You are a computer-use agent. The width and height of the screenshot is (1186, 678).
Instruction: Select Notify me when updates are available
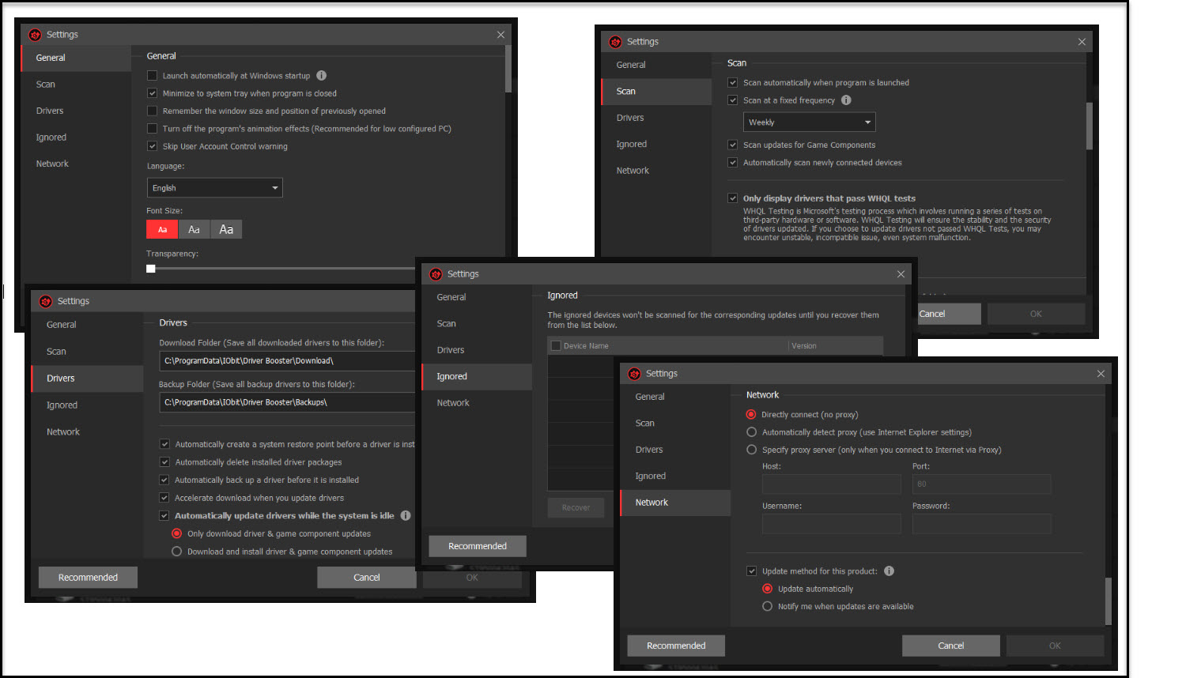point(767,607)
